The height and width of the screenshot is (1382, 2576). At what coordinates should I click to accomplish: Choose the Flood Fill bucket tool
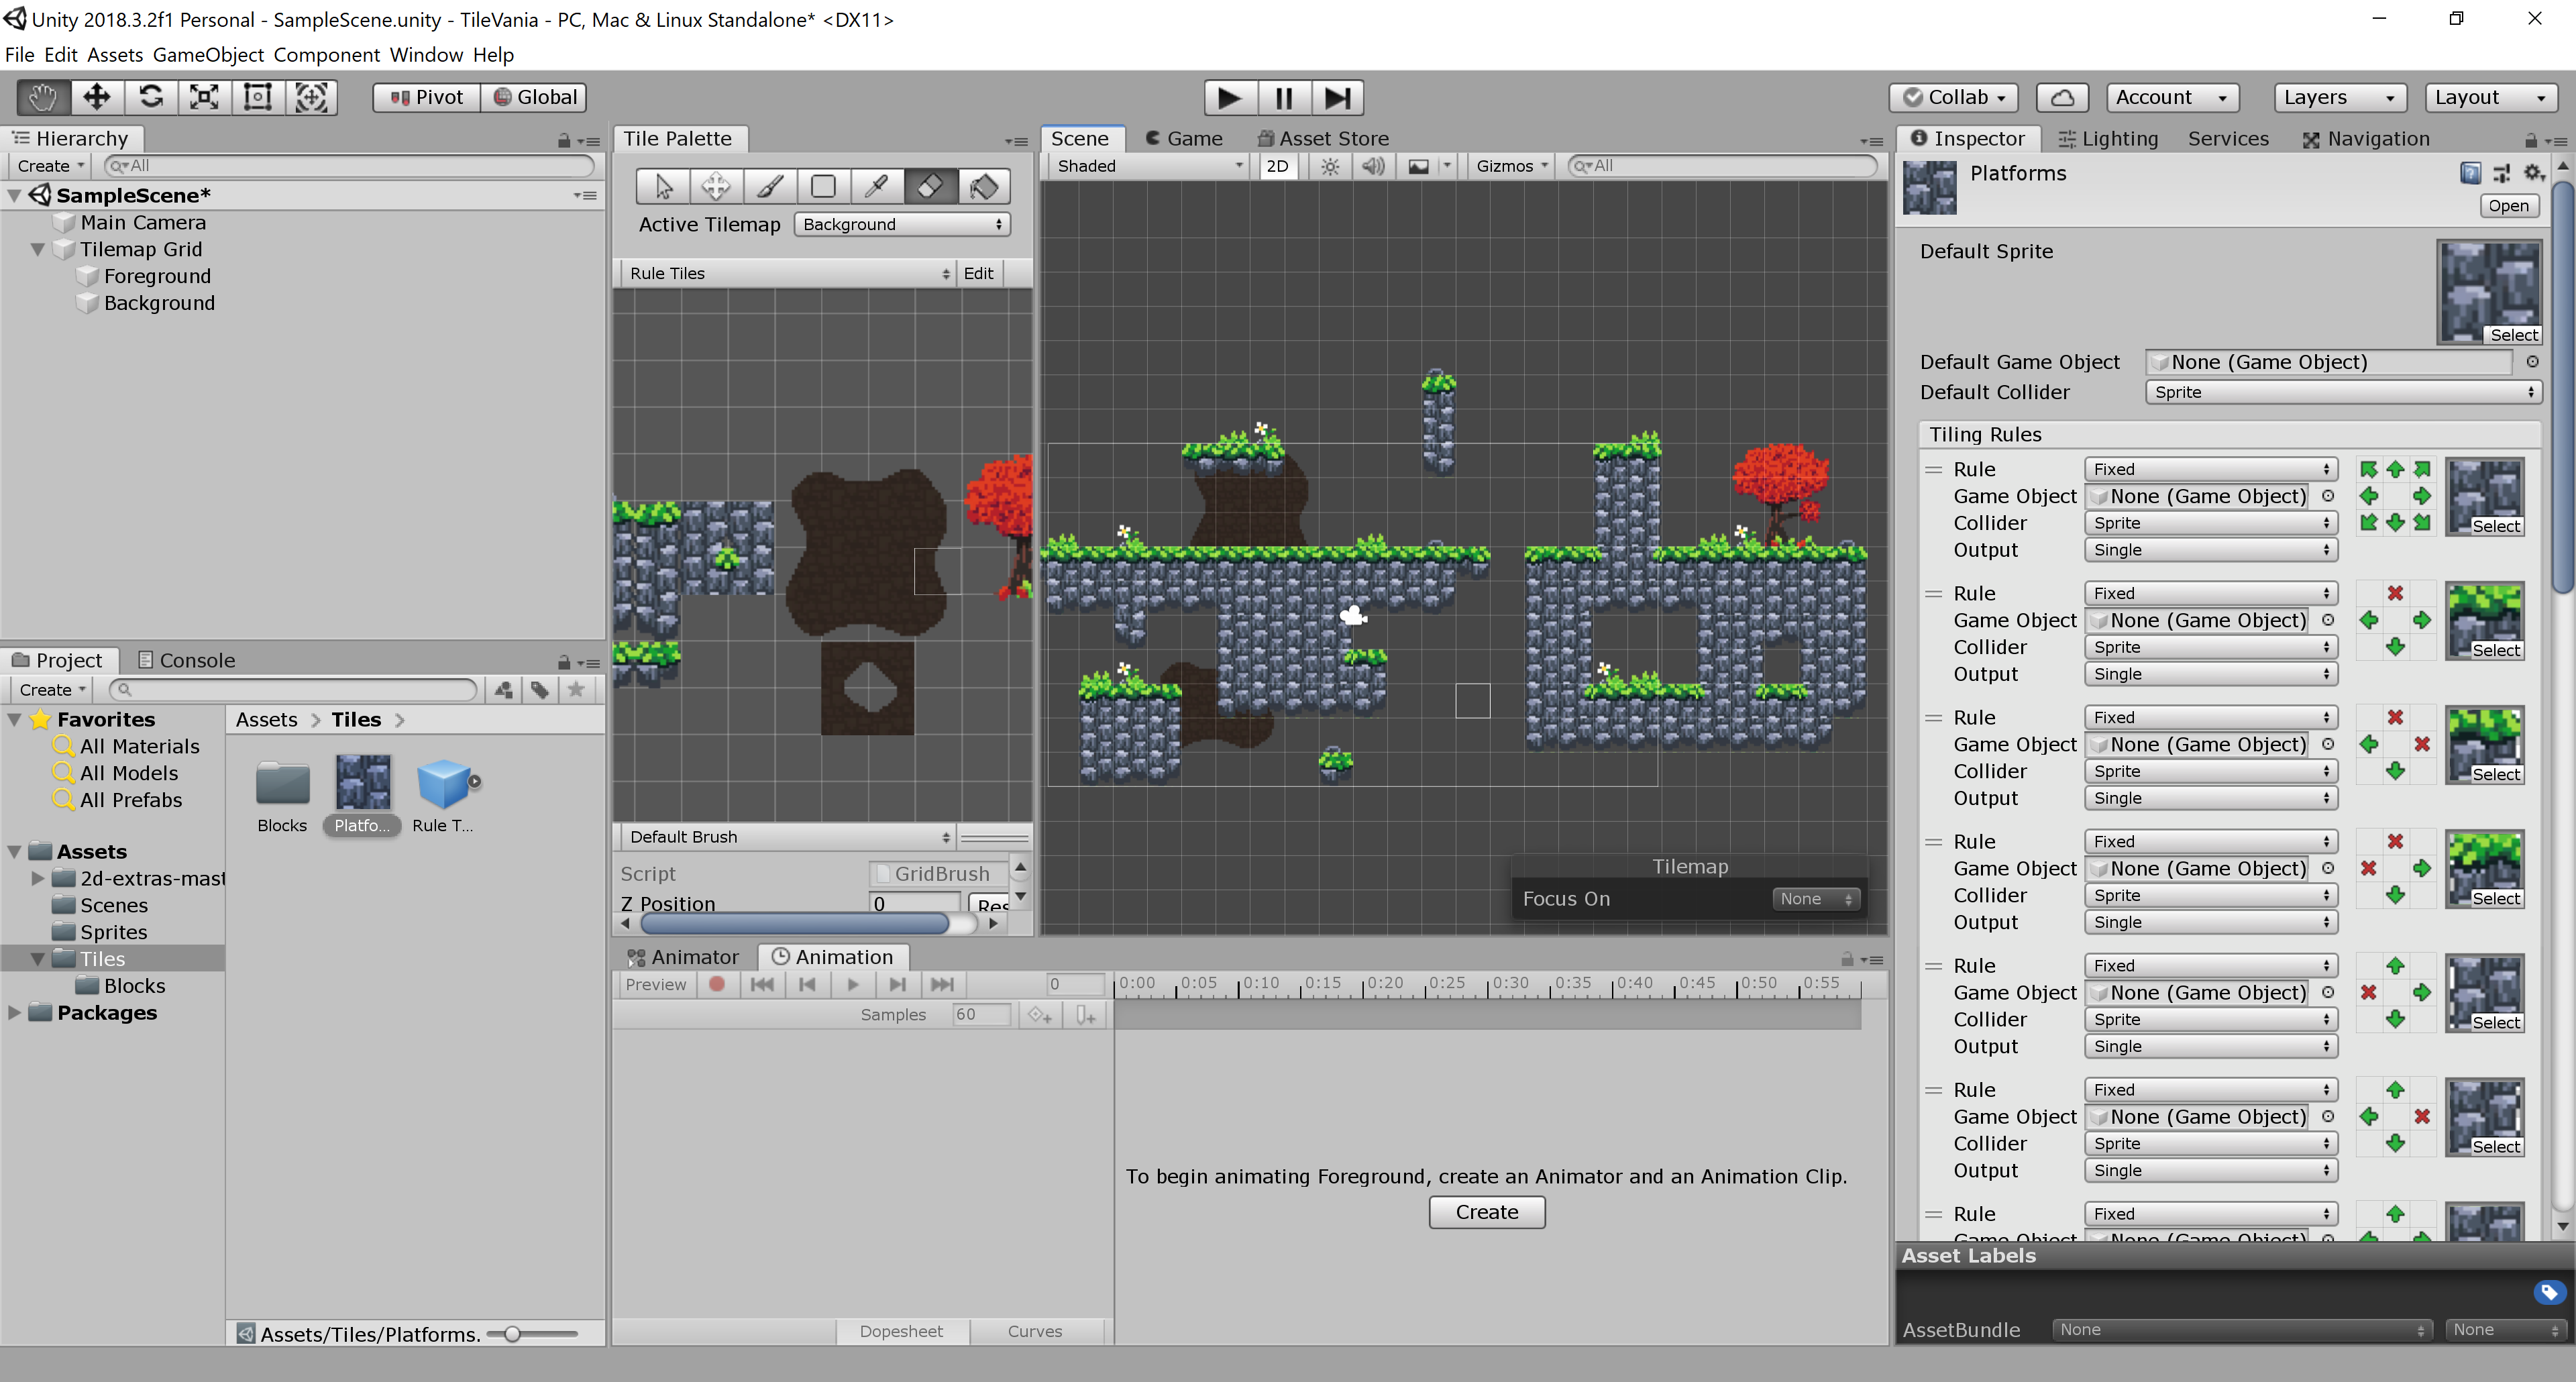984,186
